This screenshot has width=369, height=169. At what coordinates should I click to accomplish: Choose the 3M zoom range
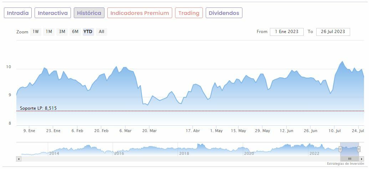pyautogui.click(x=62, y=32)
